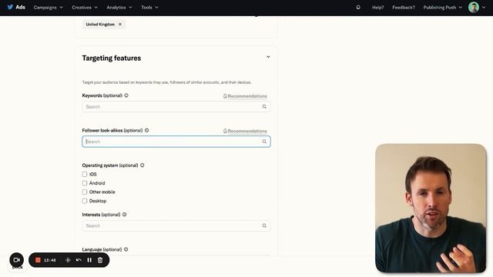Screen dimensions: 493x277
Task: Click the recorder camera toggle icon
Action: coord(17,260)
